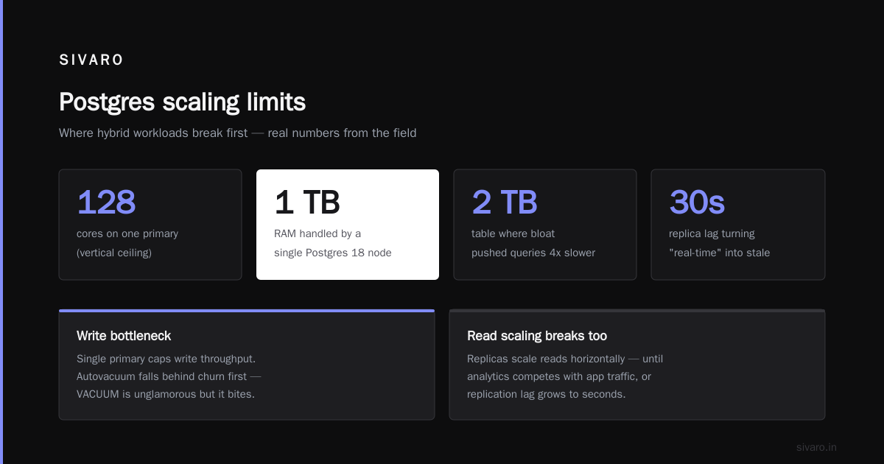Image resolution: width=884 pixels, height=464 pixels.
Task: Click the single Postgres 18 node caption
Action: click(333, 253)
